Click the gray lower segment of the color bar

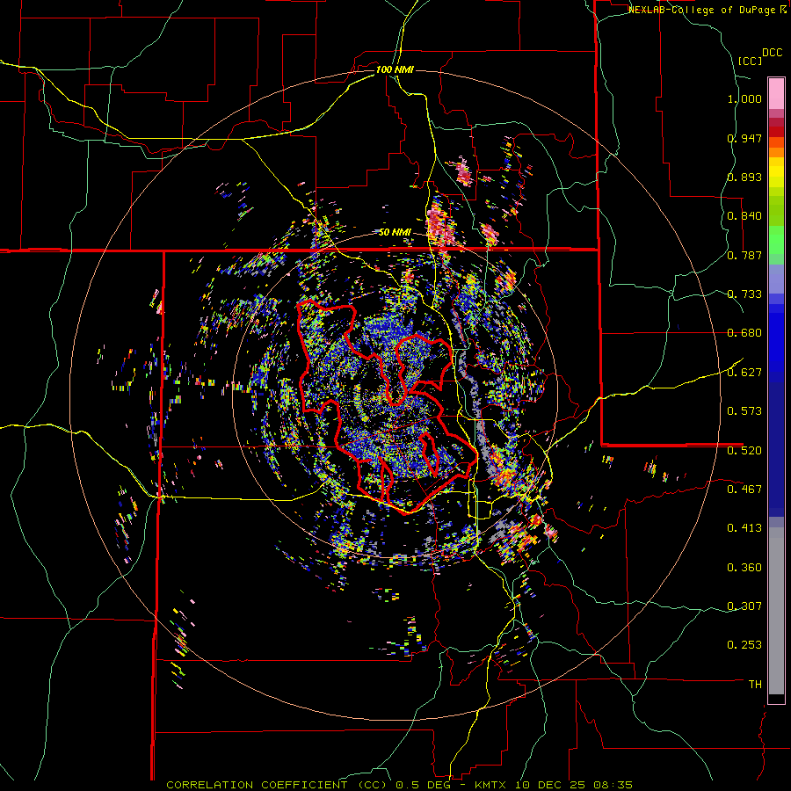[x=776, y=611]
